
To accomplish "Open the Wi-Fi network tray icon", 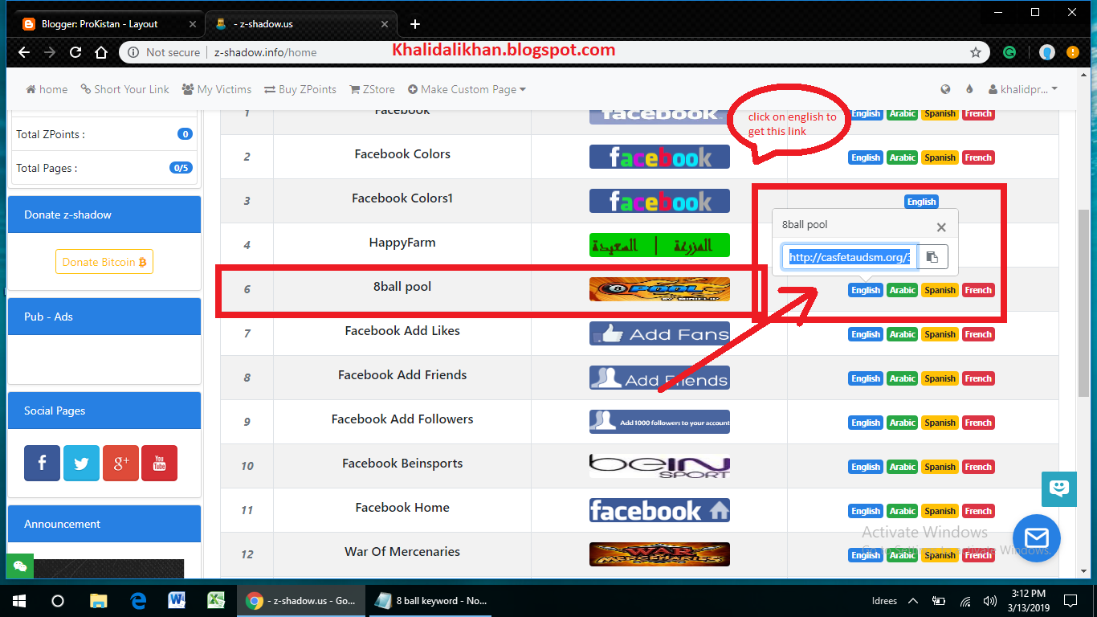I will coord(965,600).
